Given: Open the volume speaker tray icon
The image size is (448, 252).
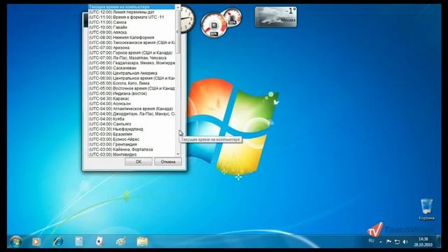Looking at the screenshot, I should click(405, 241).
